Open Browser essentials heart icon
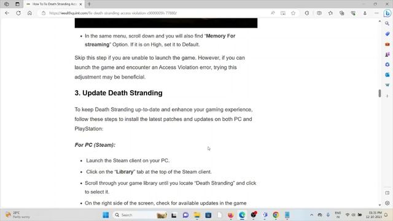The image size is (393, 221). click(353, 13)
